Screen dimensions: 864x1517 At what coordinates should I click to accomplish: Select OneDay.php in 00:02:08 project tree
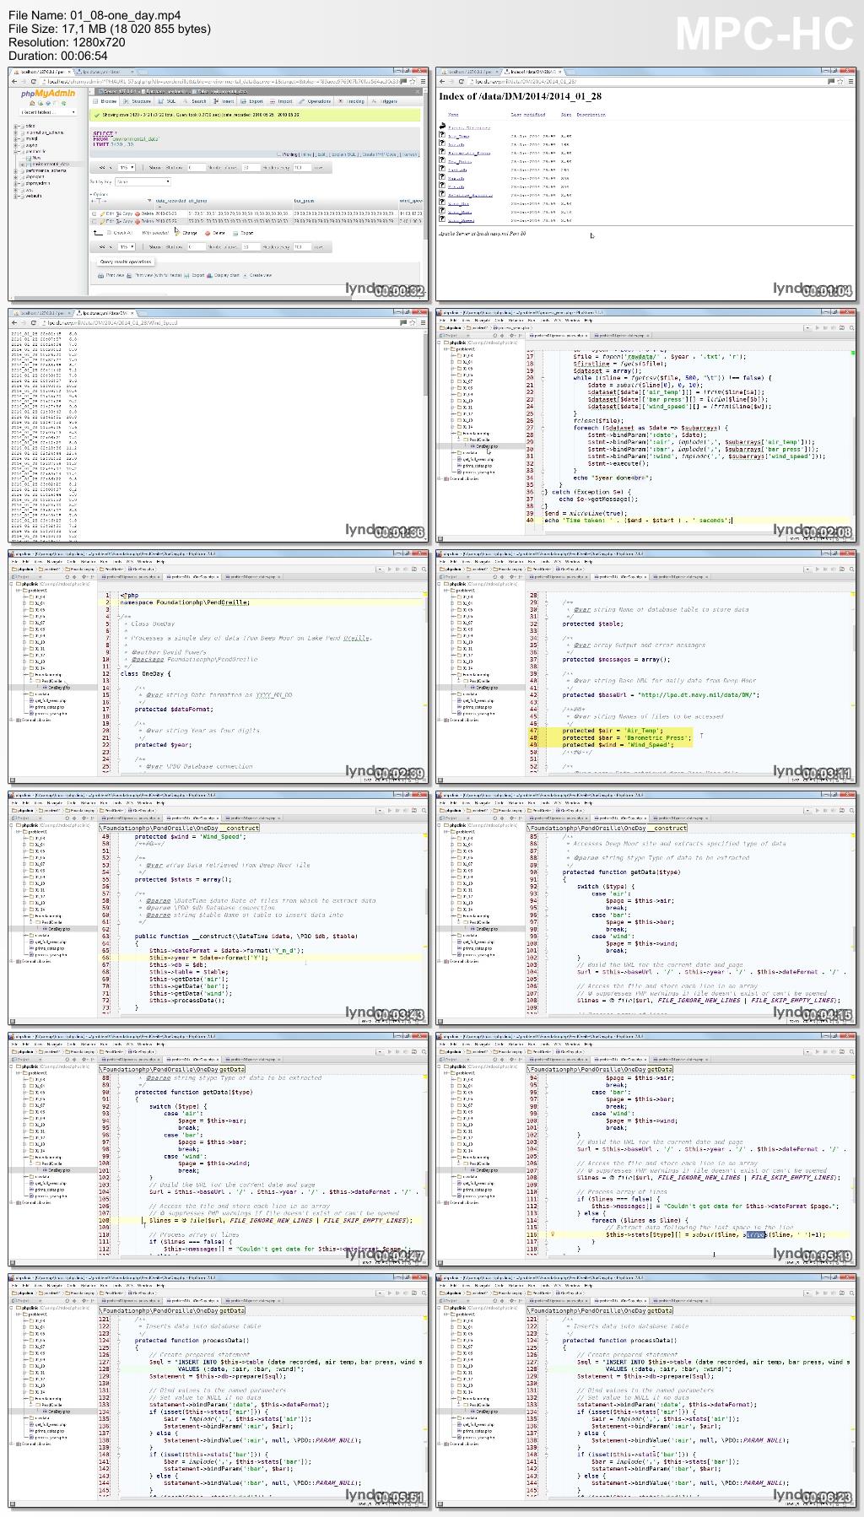(x=486, y=446)
